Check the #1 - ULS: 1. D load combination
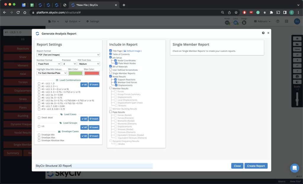Image resolution: width=303 pixels, height=184 pixels. pyautogui.click(x=39, y=83)
